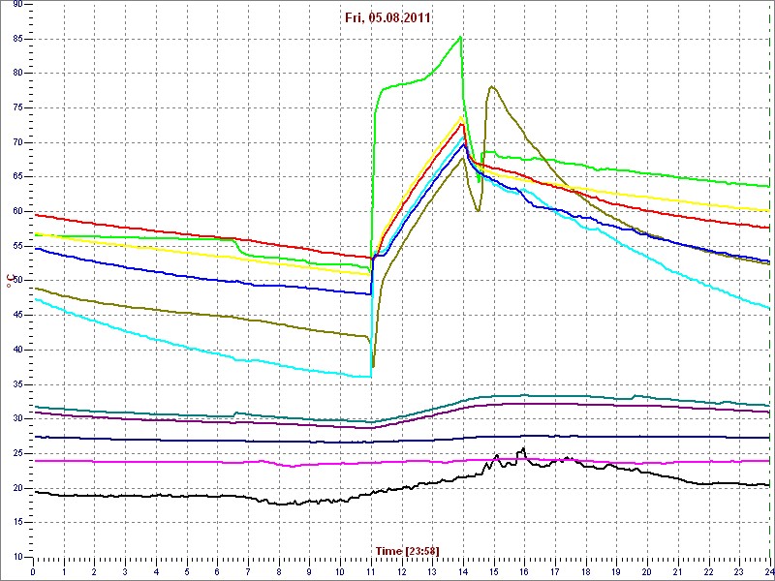Image resolution: width=775 pixels, height=581 pixels.
Task: Click the Time [23:58] axis label
Action: pyautogui.click(x=407, y=551)
